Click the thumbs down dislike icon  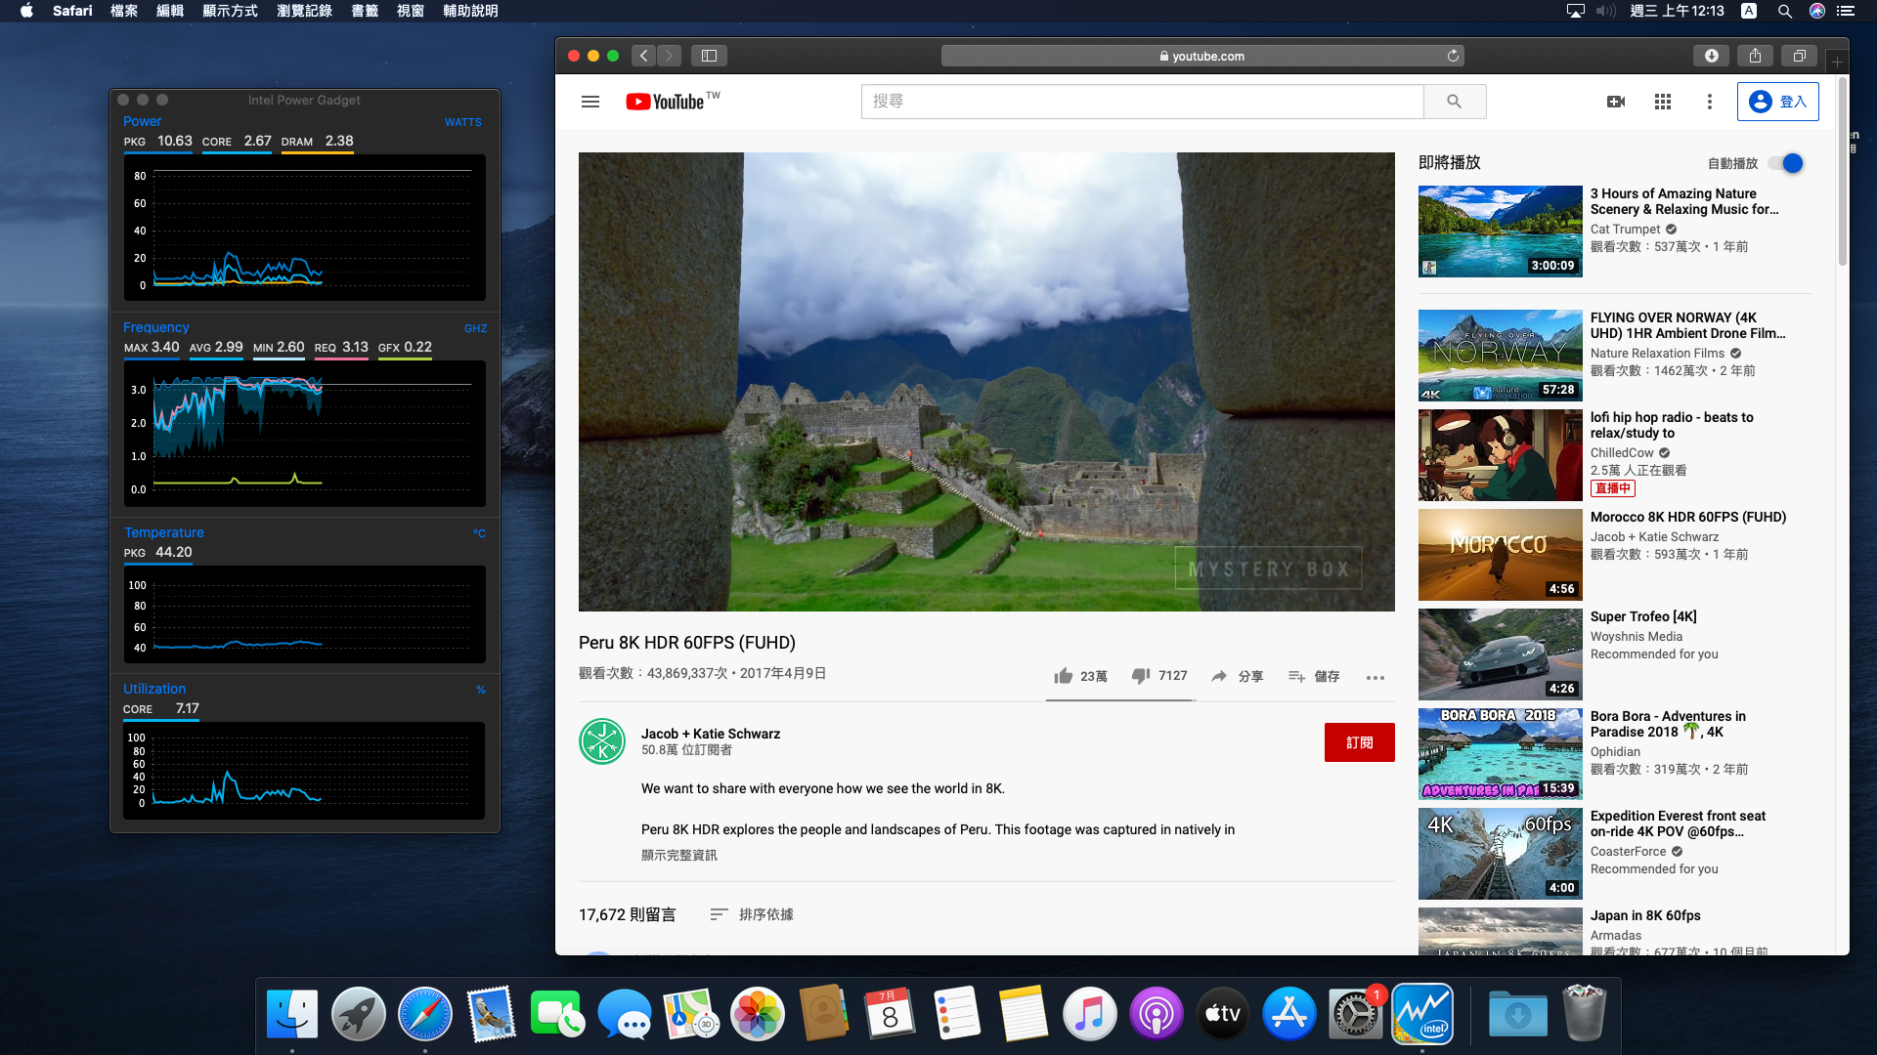click(1140, 676)
